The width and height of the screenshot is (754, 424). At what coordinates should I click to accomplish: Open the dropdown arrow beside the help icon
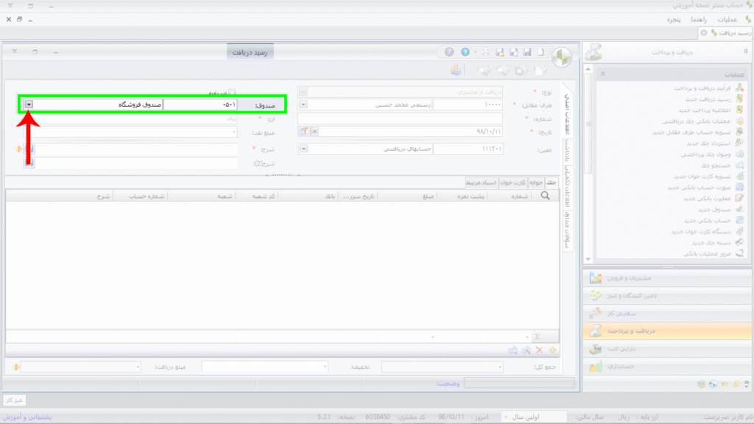coord(475,52)
